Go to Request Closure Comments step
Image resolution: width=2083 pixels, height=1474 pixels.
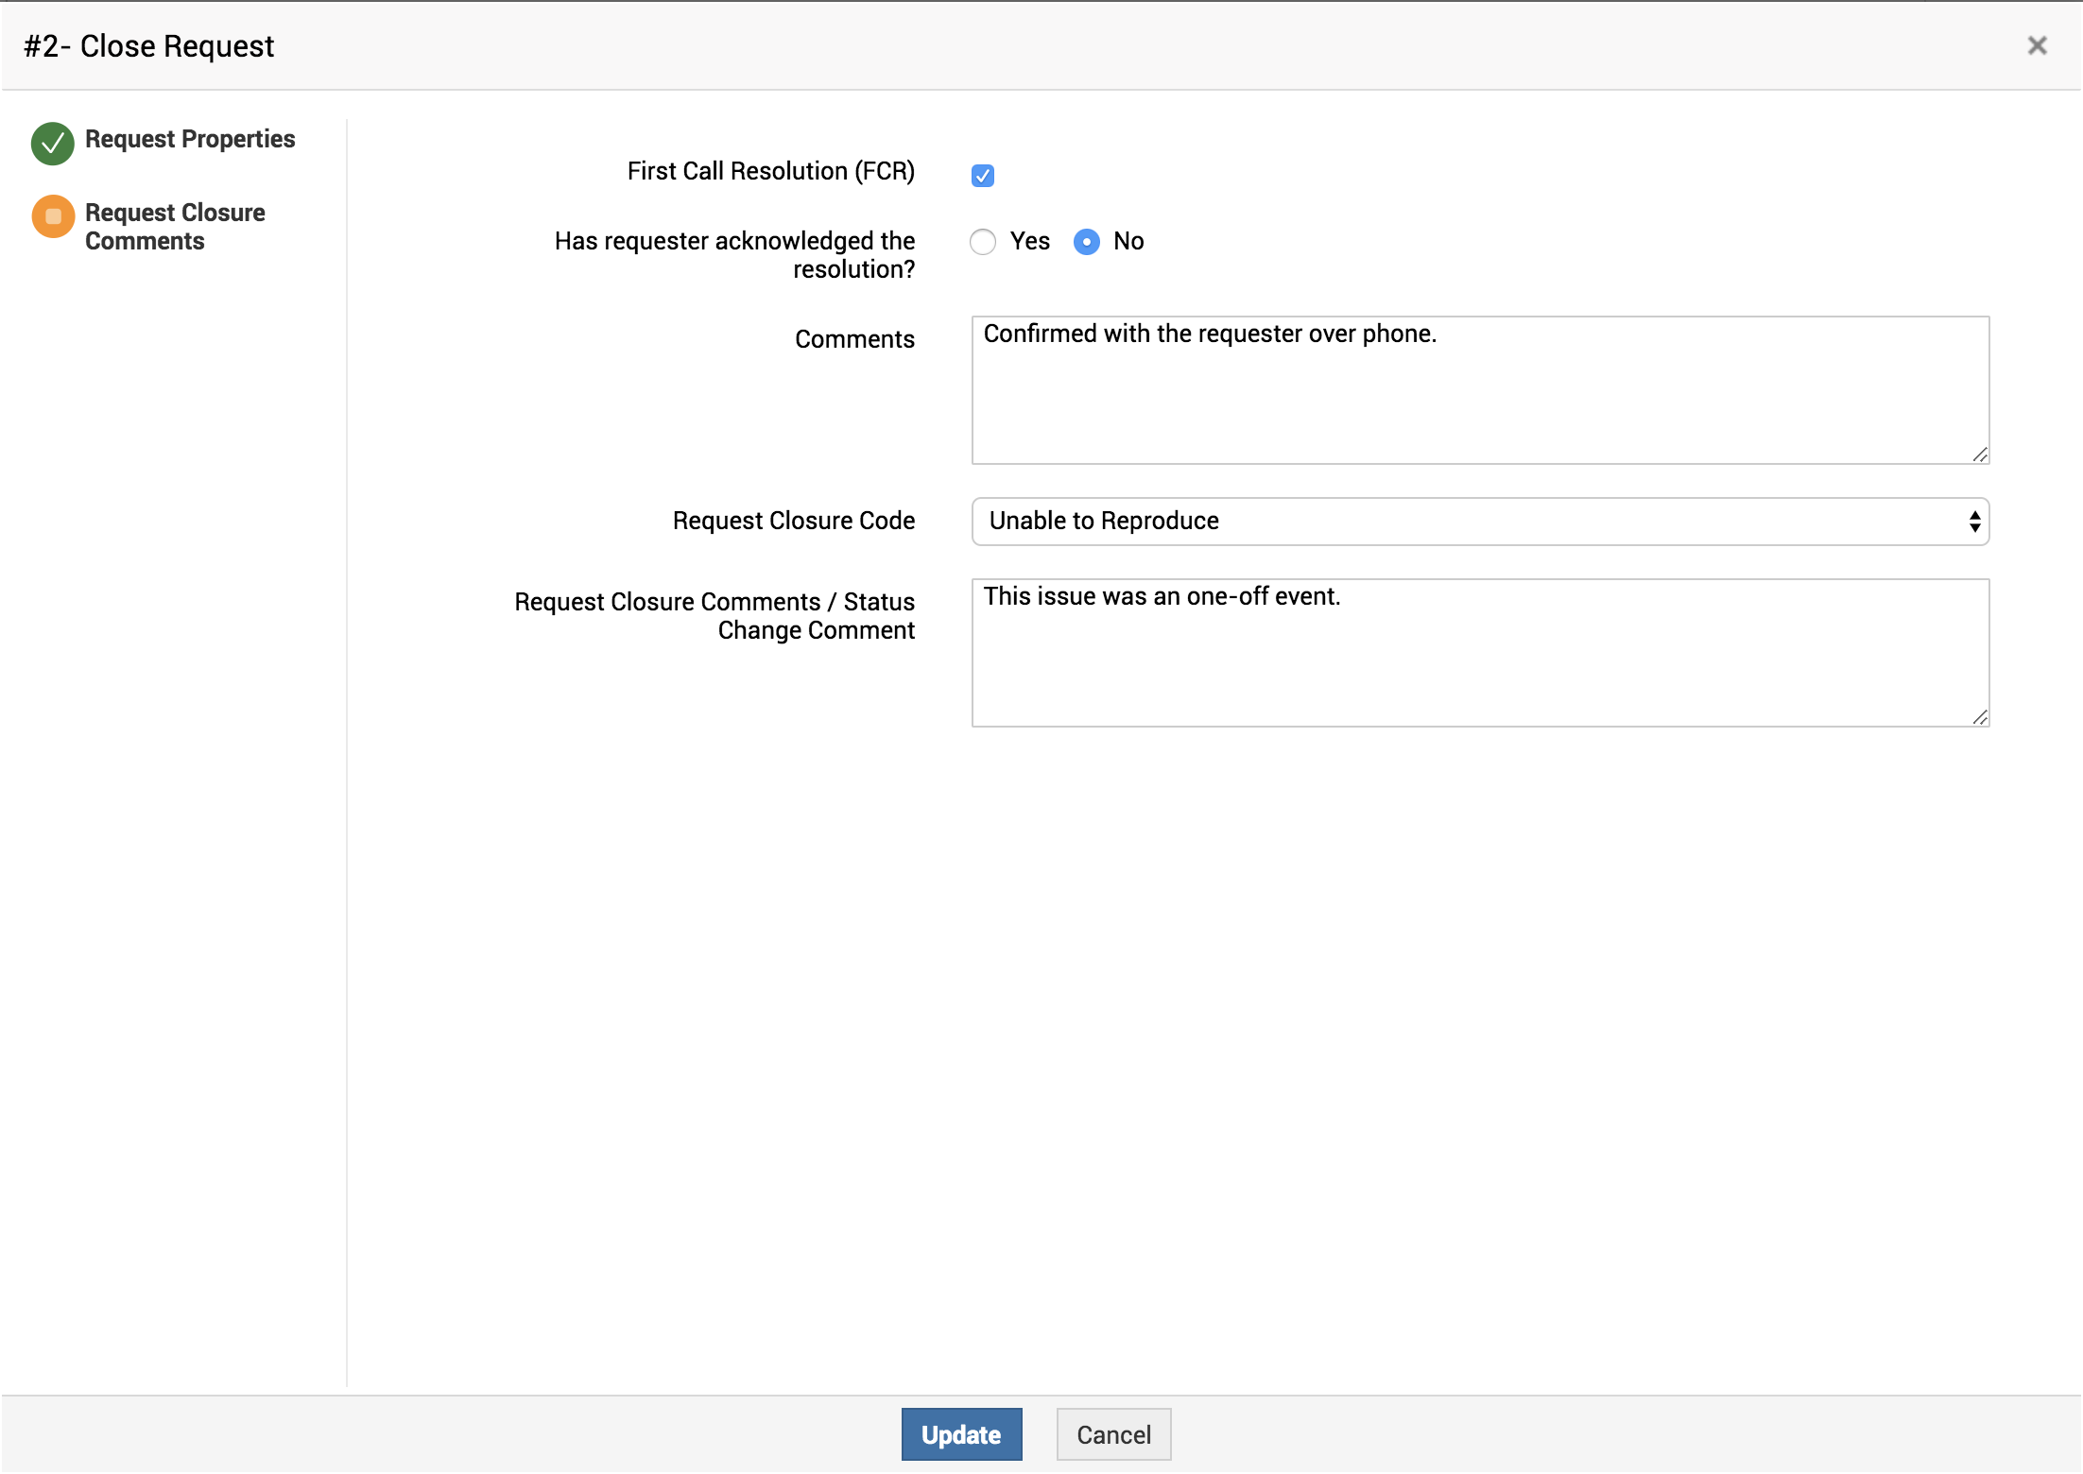175,227
